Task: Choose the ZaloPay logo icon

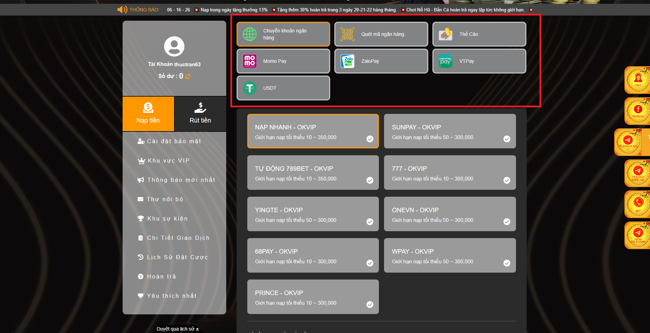Action: click(x=347, y=61)
